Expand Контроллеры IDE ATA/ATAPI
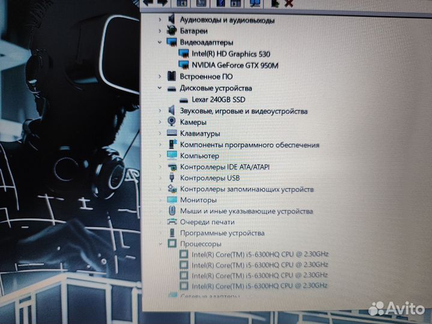The width and height of the screenshot is (432, 324). click(x=160, y=167)
